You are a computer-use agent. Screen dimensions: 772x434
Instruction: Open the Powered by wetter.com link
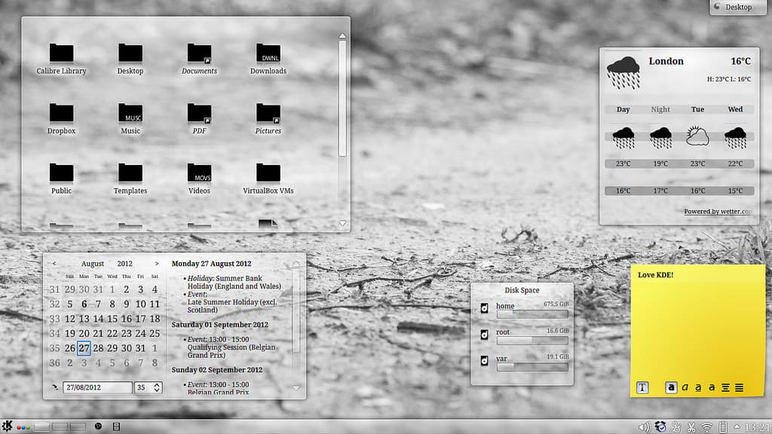pos(717,212)
